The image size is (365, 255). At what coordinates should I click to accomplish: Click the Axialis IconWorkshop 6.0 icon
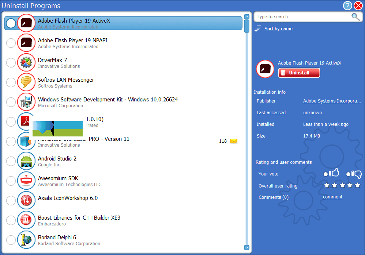[26, 201]
